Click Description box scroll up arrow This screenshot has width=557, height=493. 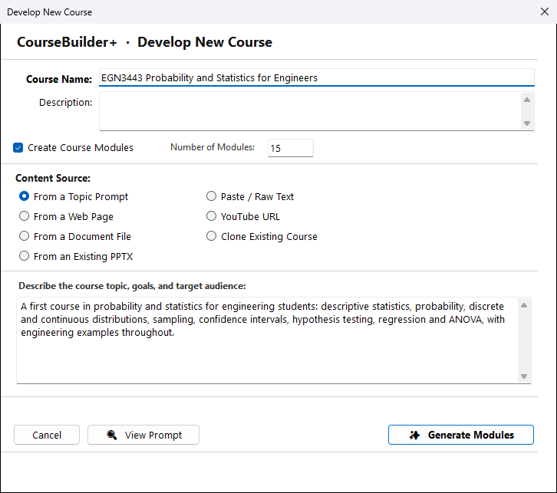(x=527, y=100)
